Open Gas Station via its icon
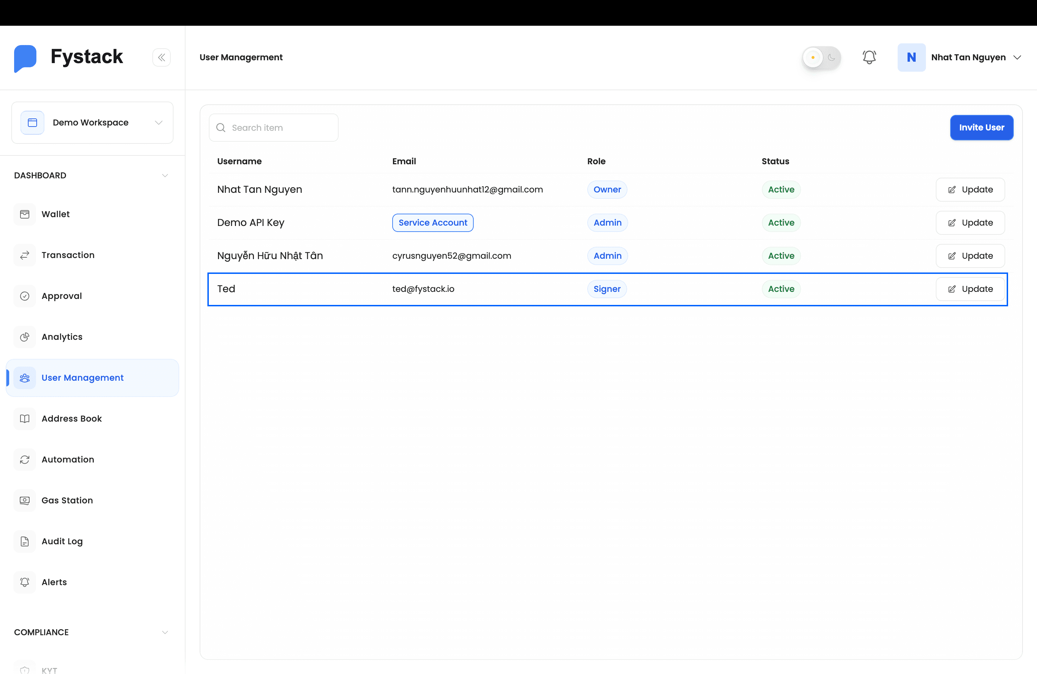 [x=25, y=500]
